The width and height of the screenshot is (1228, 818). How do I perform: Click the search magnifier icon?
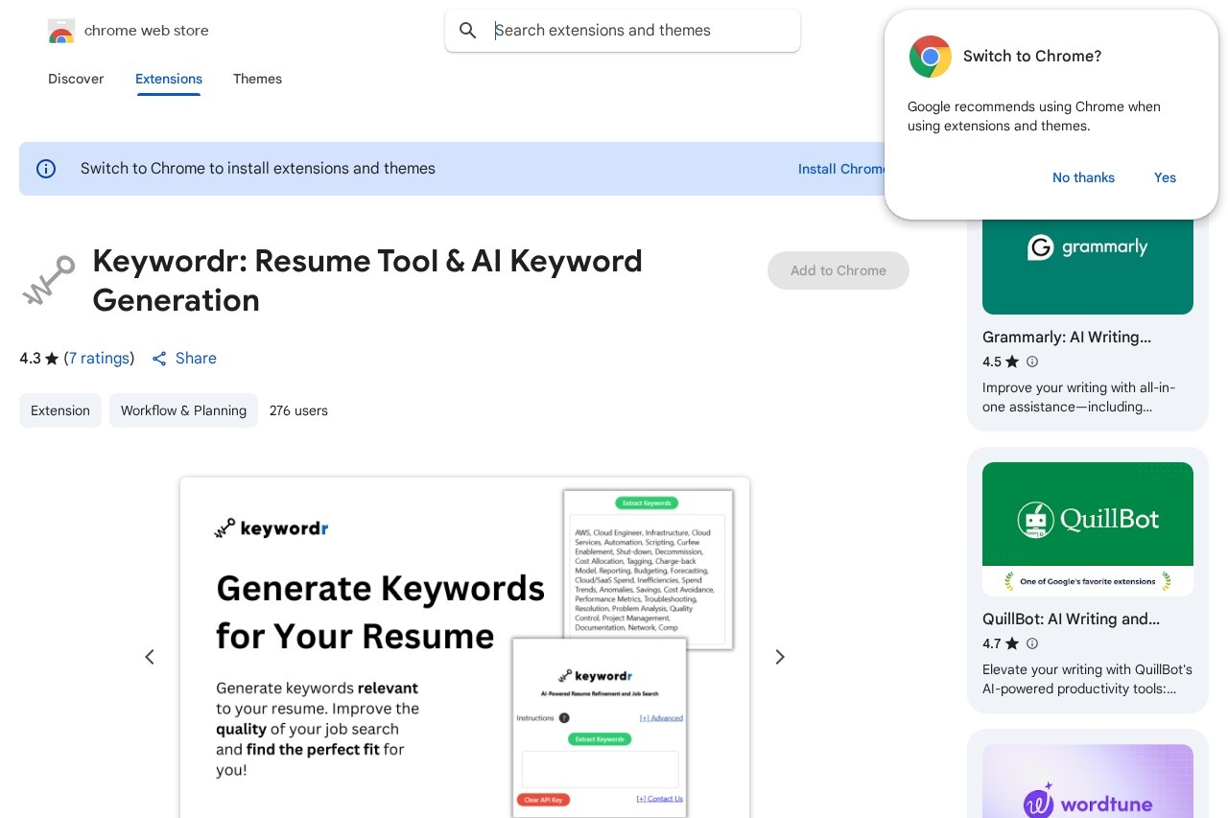468,31
